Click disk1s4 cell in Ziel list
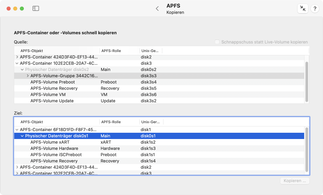The width and height of the screenshot is (323, 195). click(x=148, y=161)
